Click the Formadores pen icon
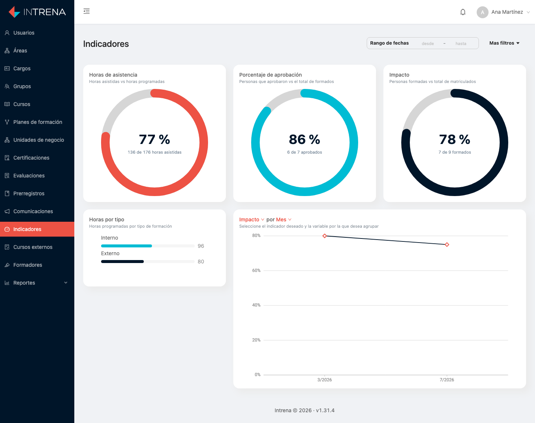Image resolution: width=535 pixels, height=423 pixels. pyautogui.click(x=7, y=265)
